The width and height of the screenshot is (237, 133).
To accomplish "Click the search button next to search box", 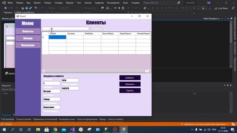I will point(97,29).
